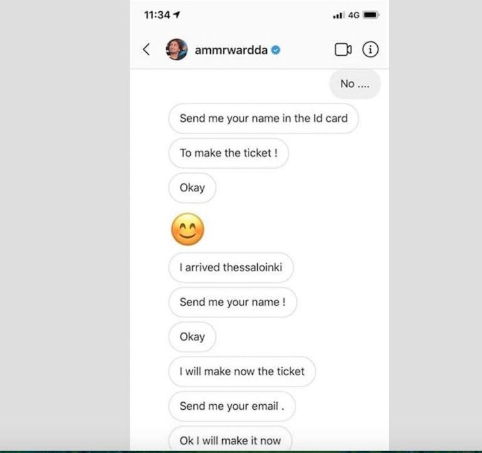This screenshot has height=453, width=482.
Task: Tap the smiling emoji message
Action: [x=188, y=230]
